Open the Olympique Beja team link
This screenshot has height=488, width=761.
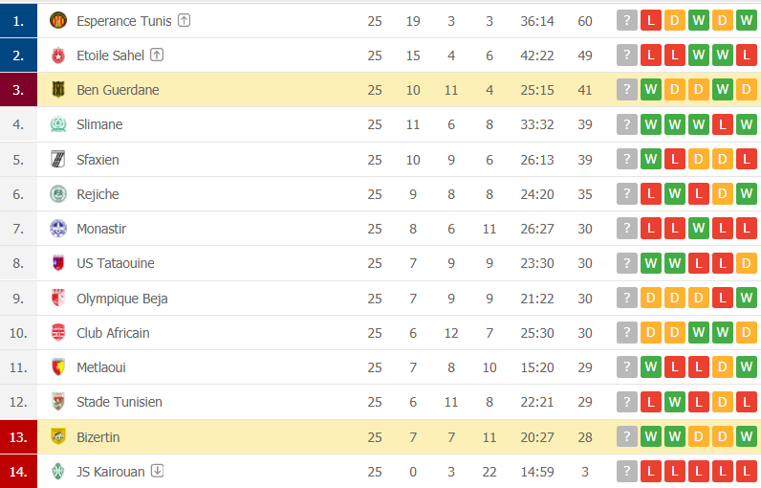click(121, 299)
